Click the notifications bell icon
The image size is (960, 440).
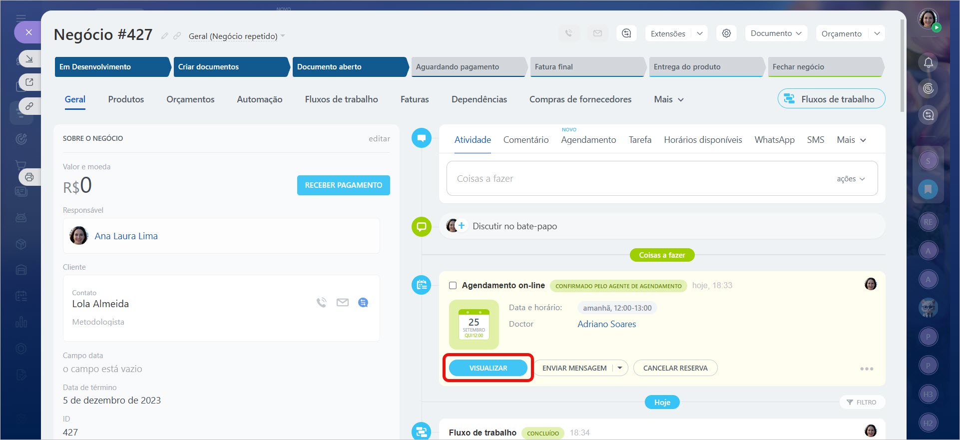pyautogui.click(x=928, y=63)
